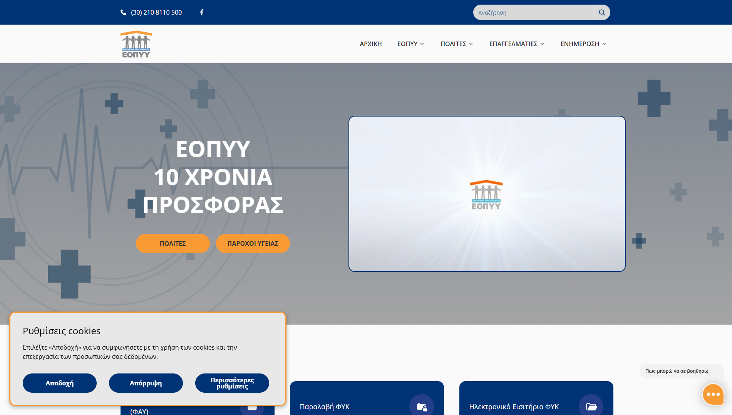Screen dimensions: 732x415
Task: Expand the chevron next to ΠΟΛΙΤΕΣ menu
Action: coord(471,44)
